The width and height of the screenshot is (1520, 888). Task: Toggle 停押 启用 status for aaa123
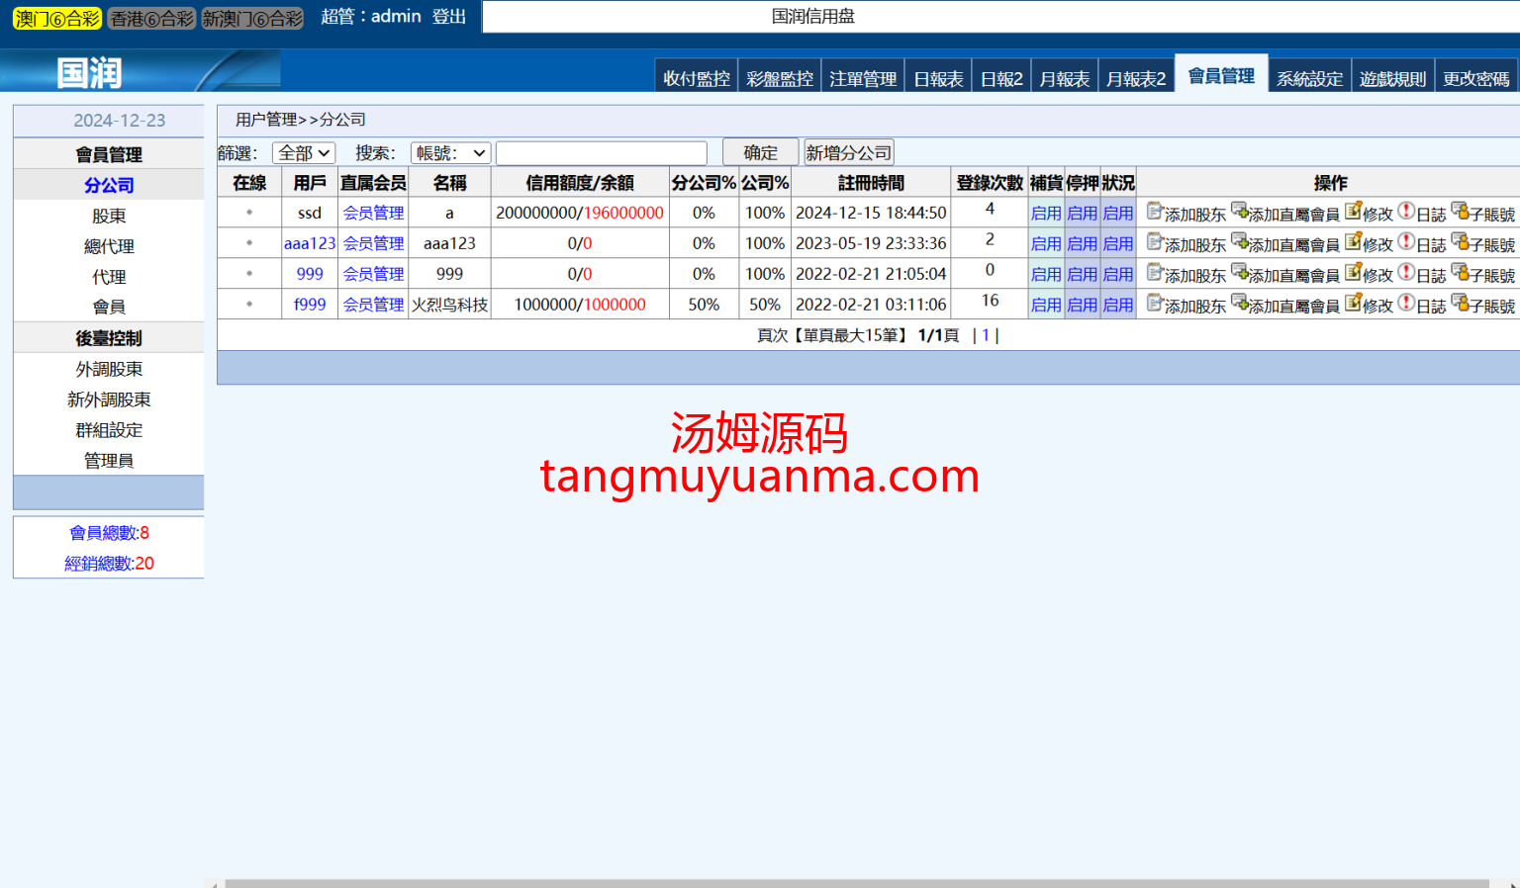1082,244
